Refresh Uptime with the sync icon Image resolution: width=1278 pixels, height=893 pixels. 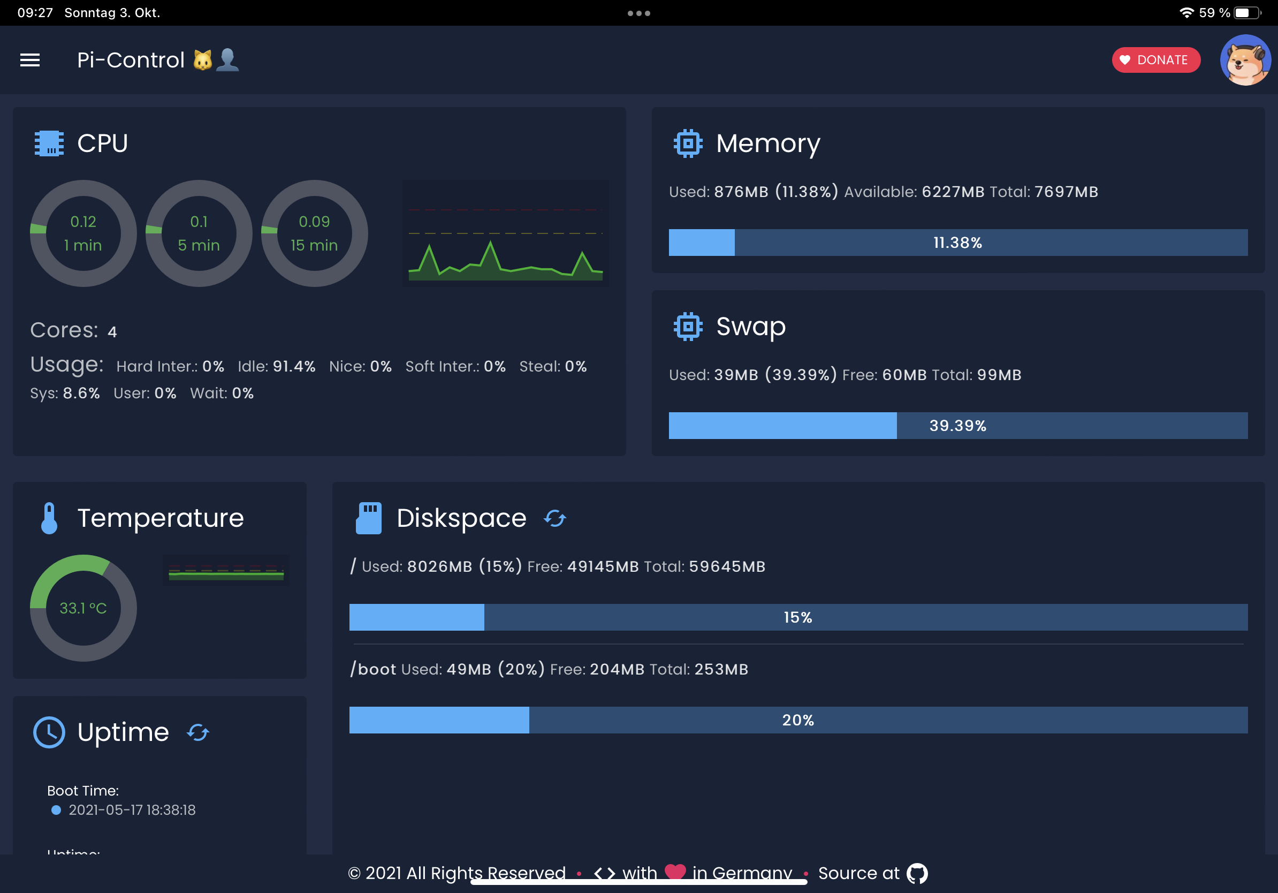click(197, 733)
